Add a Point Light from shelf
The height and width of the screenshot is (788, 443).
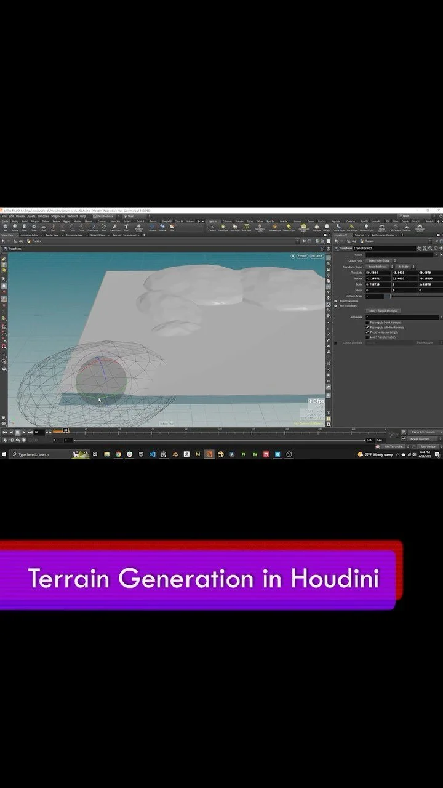223,228
